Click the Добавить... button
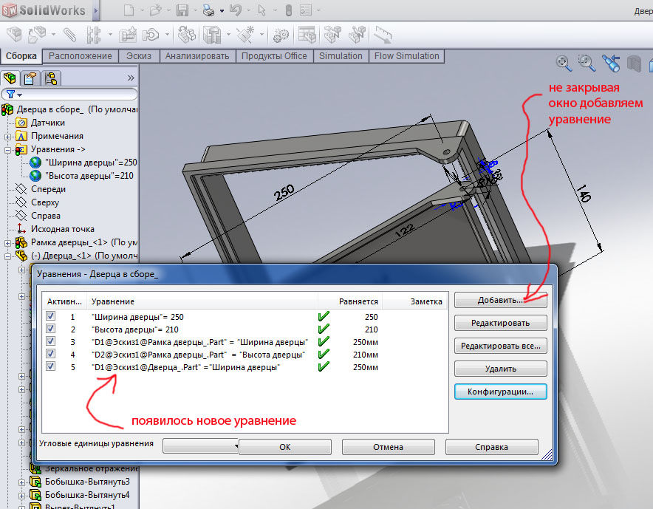This screenshot has width=653, height=509. tap(500, 301)
